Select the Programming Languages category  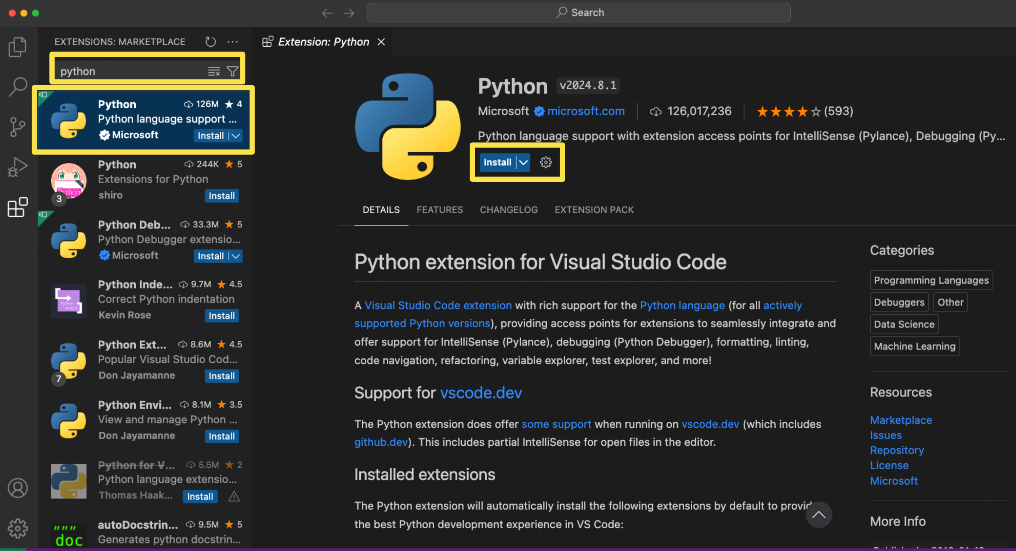coord(931,280)
